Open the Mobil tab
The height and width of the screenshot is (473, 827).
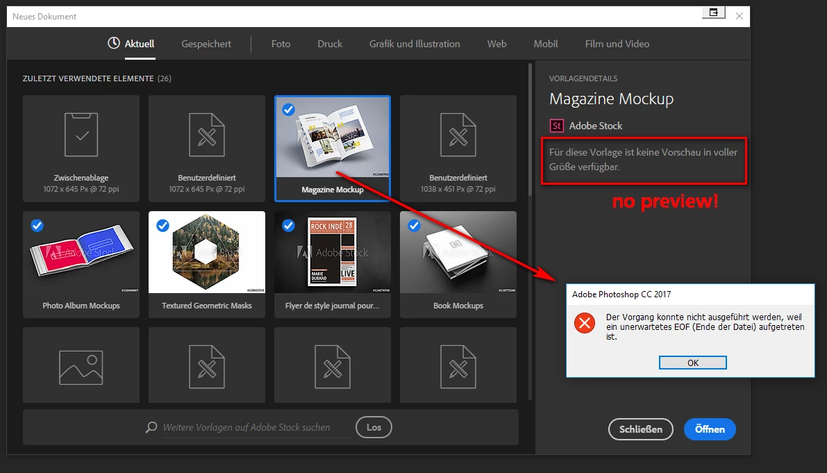tap(545, 44)
